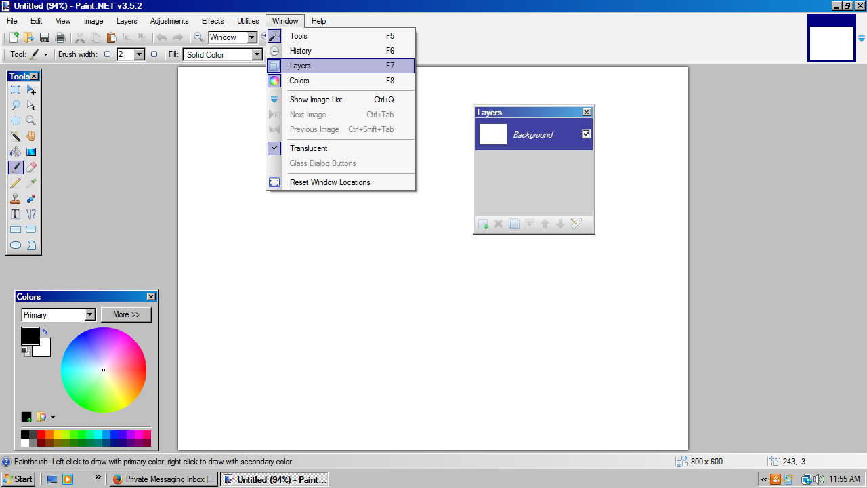The height and width of the screenshot is (488, 867).
Task: Choose History from the Window menu
Action: click(301, 51)
